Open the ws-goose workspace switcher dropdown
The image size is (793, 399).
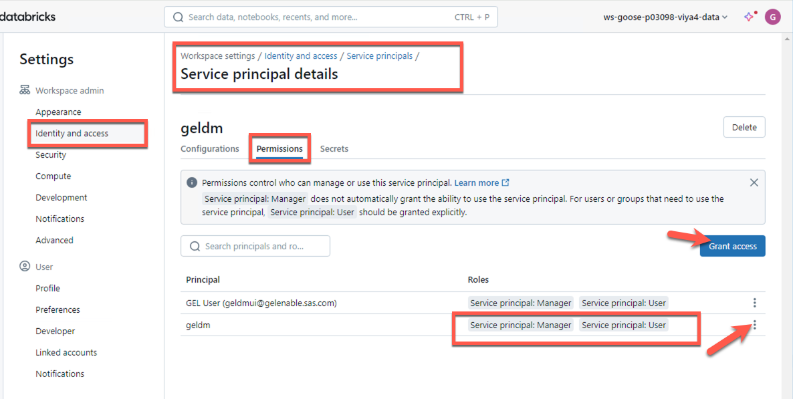(x=665, y=17)
